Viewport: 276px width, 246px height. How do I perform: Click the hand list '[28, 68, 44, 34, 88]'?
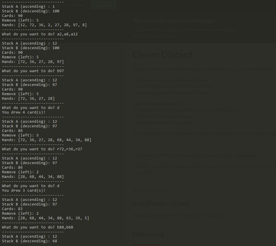click(x=33, y=176)
